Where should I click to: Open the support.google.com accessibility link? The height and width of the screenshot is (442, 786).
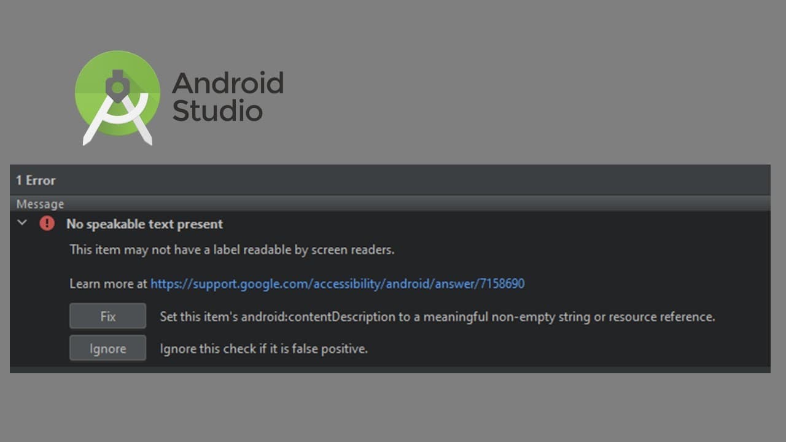338,284
